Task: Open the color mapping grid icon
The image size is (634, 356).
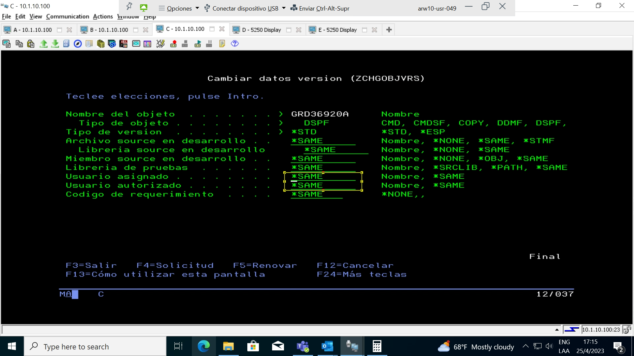Action: [x=147, y=44]
